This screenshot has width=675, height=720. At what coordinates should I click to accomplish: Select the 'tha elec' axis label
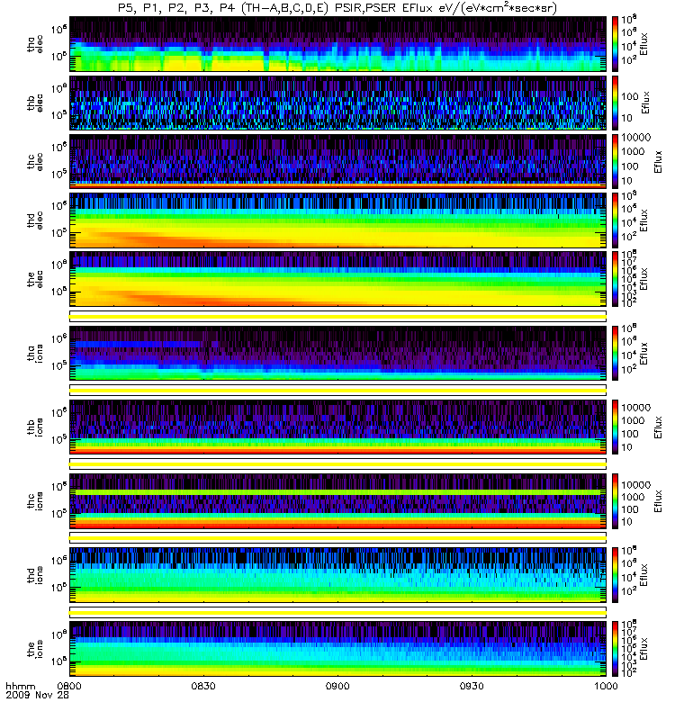tap(35, 44)
